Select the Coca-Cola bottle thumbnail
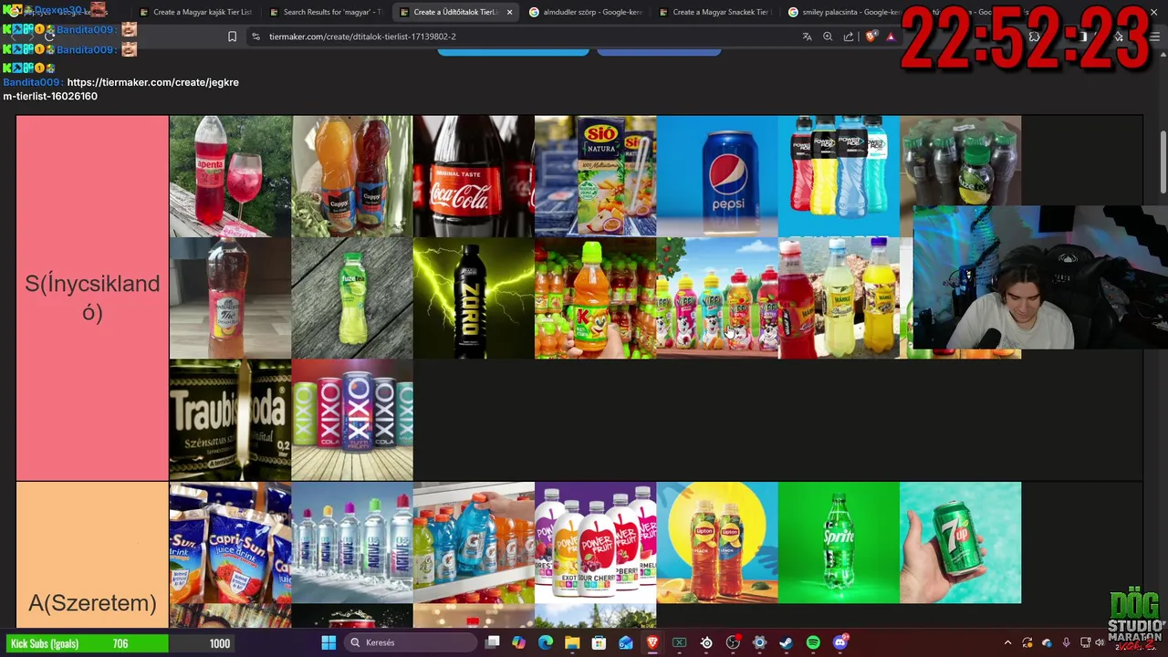Image resolution: width=1168 pixels, height=657 pixels. point(474,176)
